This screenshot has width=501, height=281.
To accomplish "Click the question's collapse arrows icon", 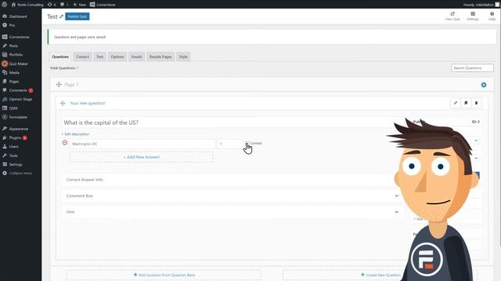I will click(x=456, y=103).
